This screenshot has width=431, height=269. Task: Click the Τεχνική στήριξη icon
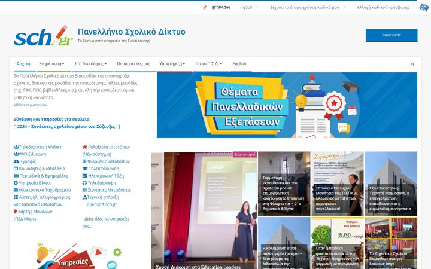(84, 197)
